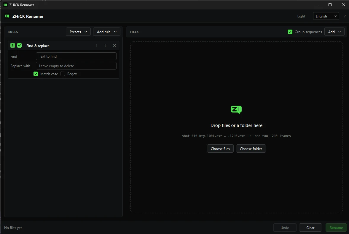Disable the Find & replace rule checkbox

pyautogui.click(x=20, y=46)
